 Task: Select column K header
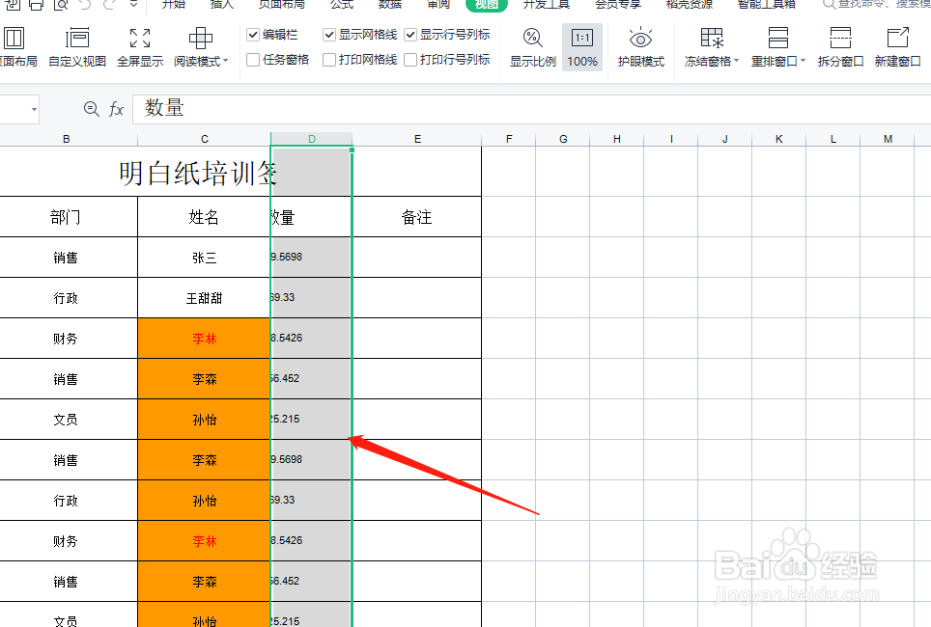click(x=779, y=139)
